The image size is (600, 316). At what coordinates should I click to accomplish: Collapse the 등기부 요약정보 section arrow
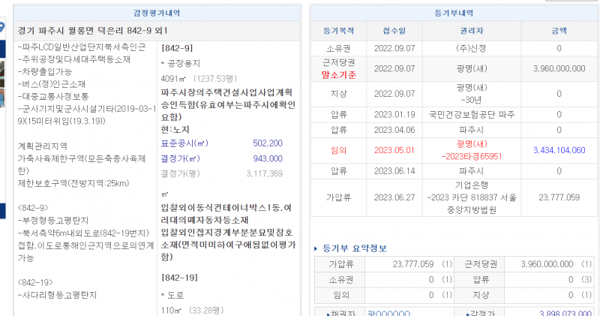pos(315,249)
